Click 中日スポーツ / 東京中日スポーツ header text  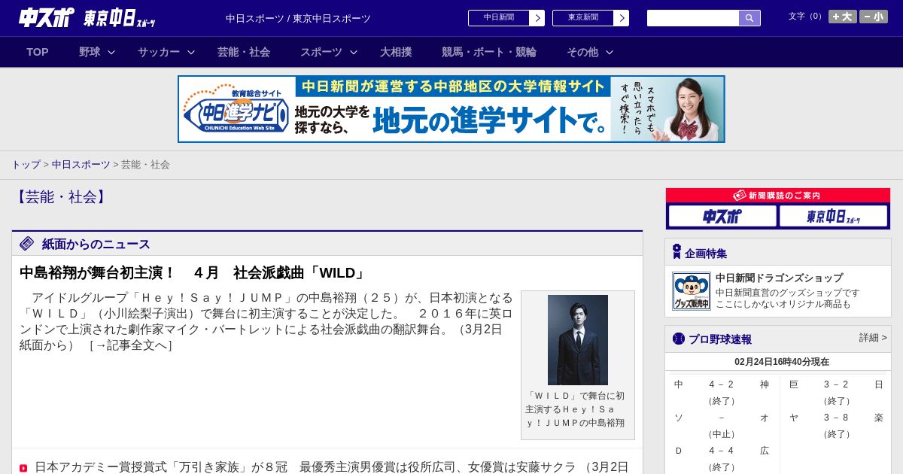coord(298,18)
